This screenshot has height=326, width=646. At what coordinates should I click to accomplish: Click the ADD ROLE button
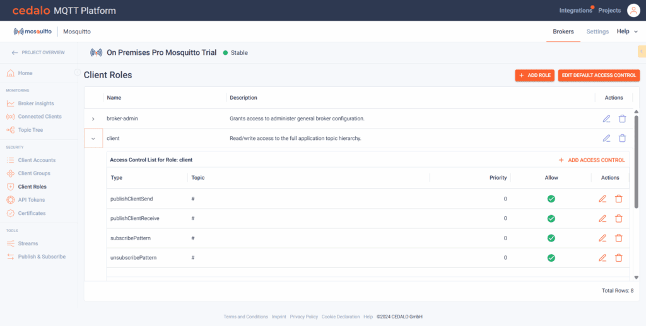[x=534, y=75]
